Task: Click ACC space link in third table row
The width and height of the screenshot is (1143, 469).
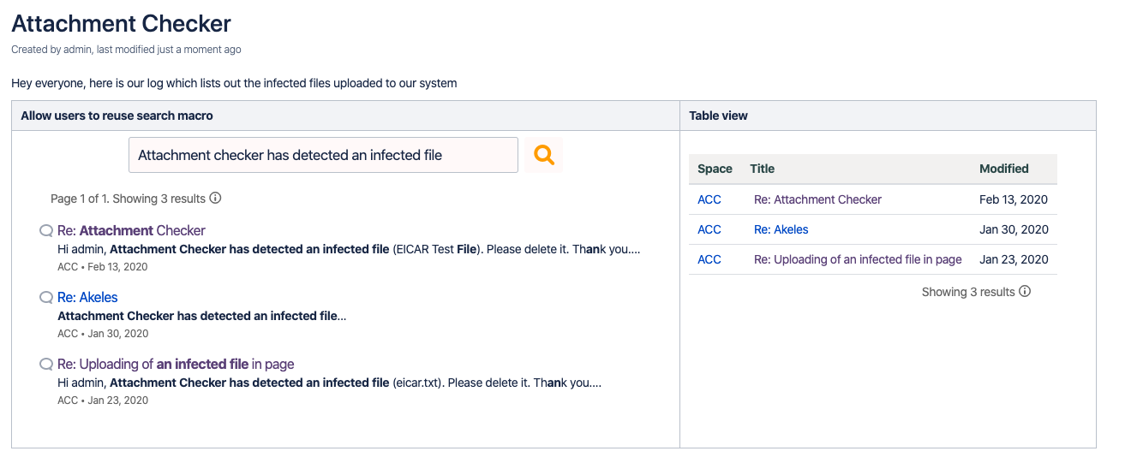Action: tap(709, 259)
